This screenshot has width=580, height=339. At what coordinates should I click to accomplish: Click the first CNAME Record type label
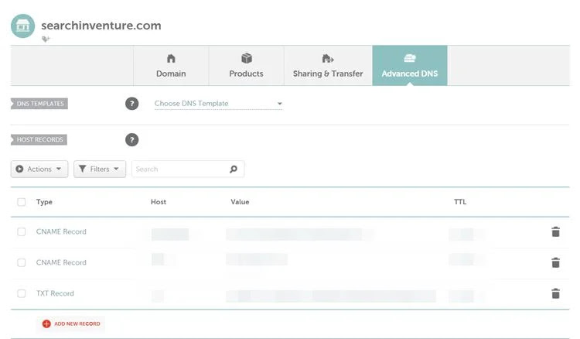pyautogui.click(x=61, y=231)
